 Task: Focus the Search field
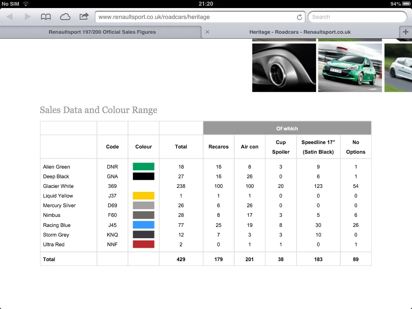coord(357,17)
